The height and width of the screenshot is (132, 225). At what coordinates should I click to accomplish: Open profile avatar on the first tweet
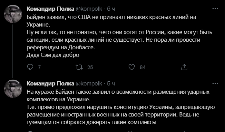tap(13, 14)
